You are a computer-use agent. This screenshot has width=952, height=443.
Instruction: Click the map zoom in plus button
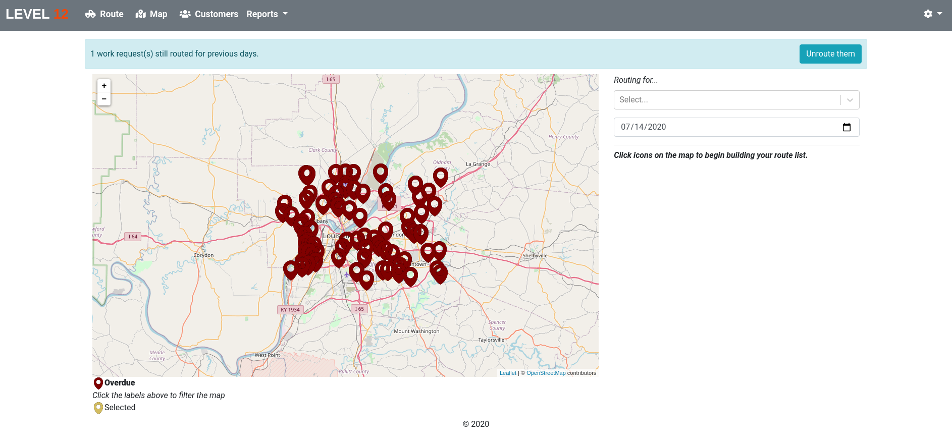pos(104,86)
